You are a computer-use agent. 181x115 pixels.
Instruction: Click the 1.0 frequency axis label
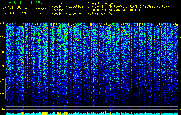2,52
